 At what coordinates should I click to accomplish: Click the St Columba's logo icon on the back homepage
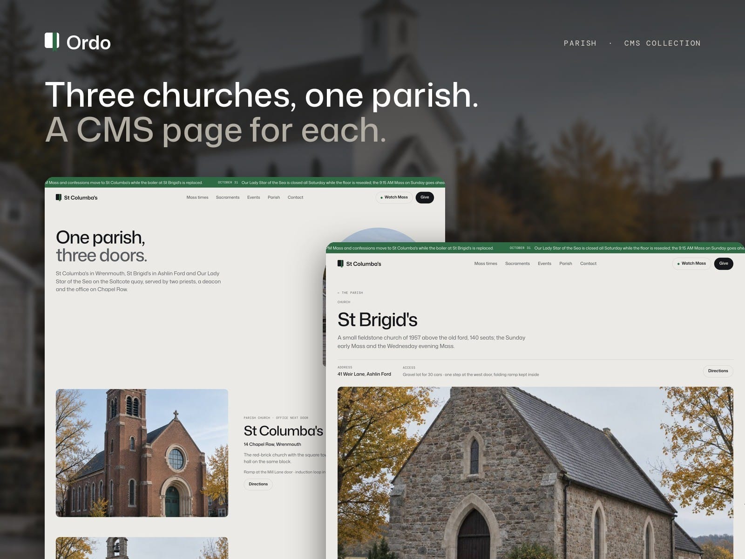pyautogui.click(x=59, y=198)
